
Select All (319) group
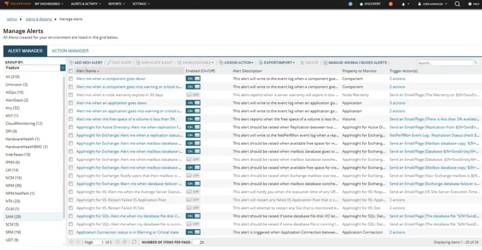tap(12, 77)
